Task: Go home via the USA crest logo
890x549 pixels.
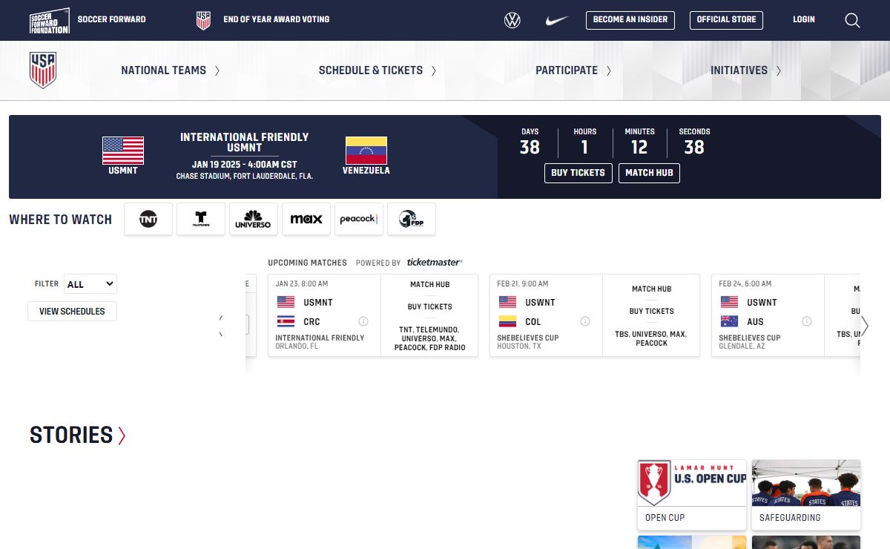Action: (43, 70)
